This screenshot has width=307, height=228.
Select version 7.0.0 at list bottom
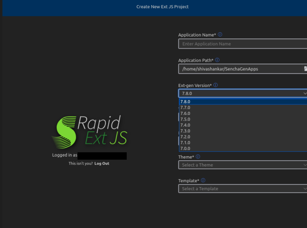click(x=186, y=148)
